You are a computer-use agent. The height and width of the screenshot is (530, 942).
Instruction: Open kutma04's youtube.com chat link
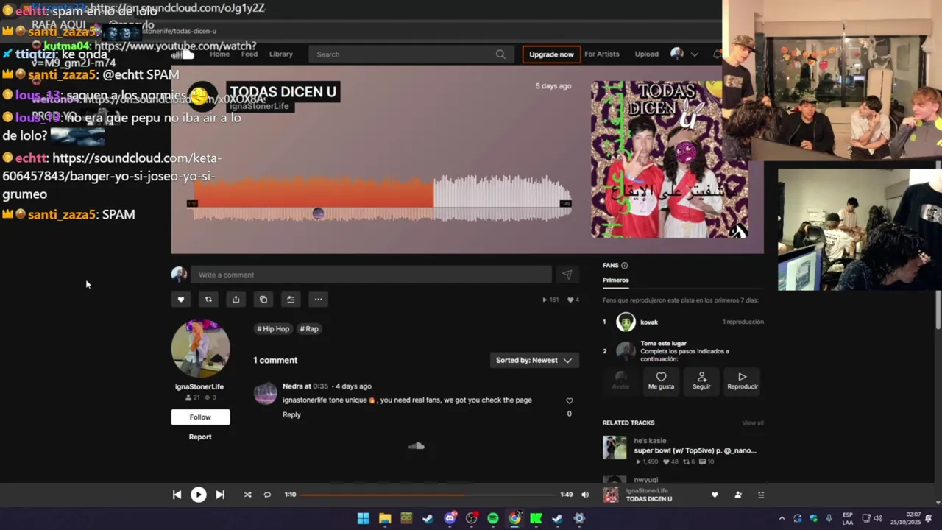175,46
